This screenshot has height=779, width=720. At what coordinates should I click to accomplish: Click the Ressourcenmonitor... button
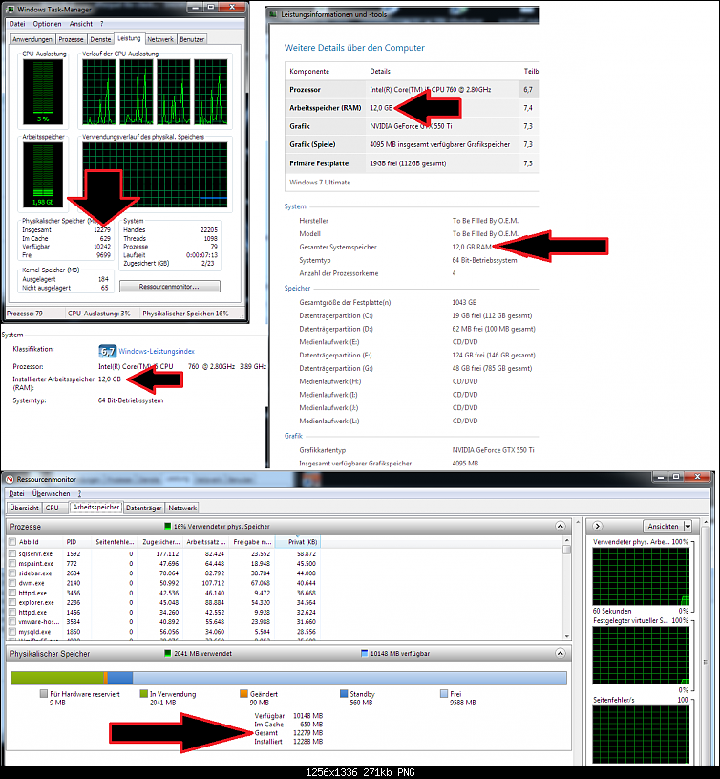pos(170,287)
